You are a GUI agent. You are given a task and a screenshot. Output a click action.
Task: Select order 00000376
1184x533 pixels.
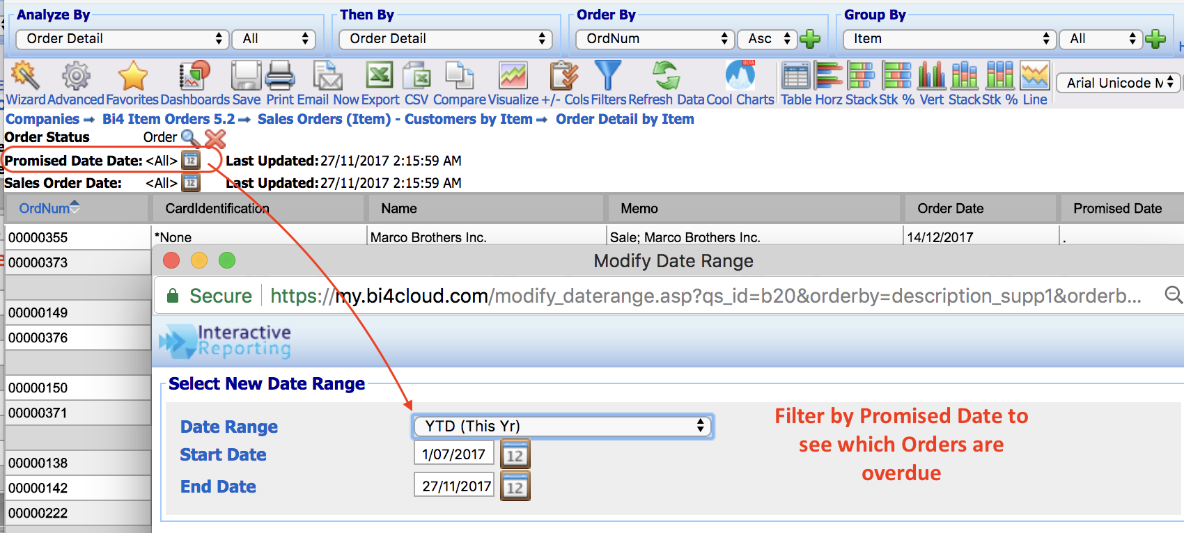point(38,337)
